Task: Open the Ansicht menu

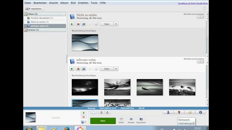Action: click(53, 3)
